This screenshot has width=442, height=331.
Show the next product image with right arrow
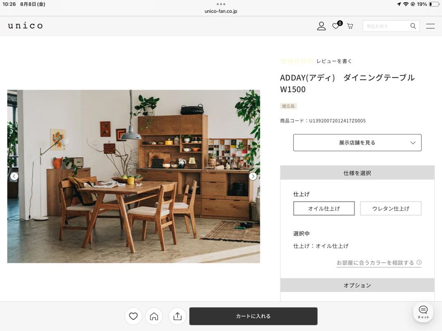click(x=253, y=176)
